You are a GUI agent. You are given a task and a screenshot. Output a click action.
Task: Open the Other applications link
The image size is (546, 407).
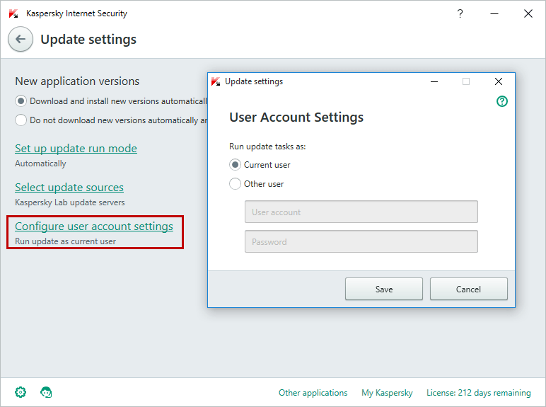(313, 393)
